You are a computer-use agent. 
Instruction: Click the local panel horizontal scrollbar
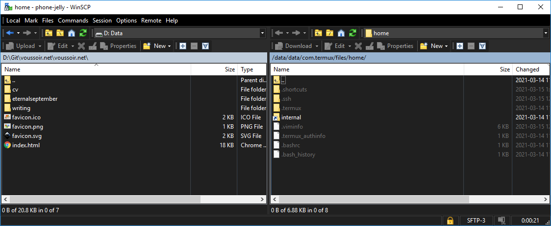[104, 199]
